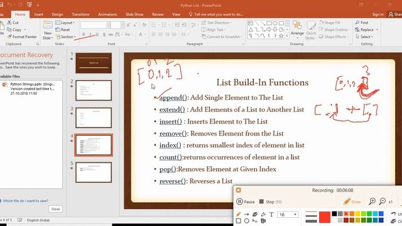The width and height of the screenshot is (402, 226).
Task: Toggle Justify paragraph alignment
Action: (174, 35)
